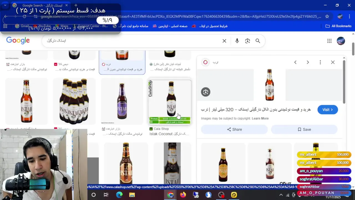Open Google account avatar menu

[x=341, y=41]
